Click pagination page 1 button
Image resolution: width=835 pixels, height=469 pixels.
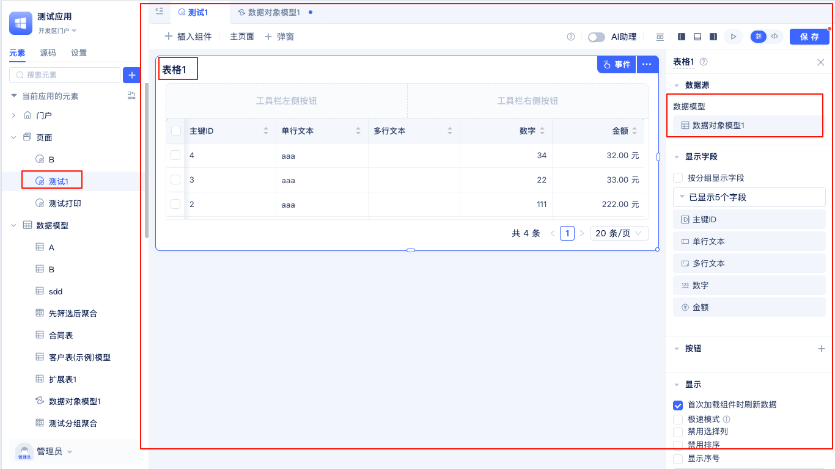click(x=567, y=233)
